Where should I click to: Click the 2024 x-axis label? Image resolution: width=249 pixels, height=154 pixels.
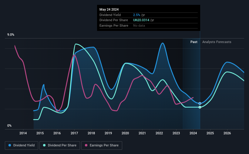(193, 133)
